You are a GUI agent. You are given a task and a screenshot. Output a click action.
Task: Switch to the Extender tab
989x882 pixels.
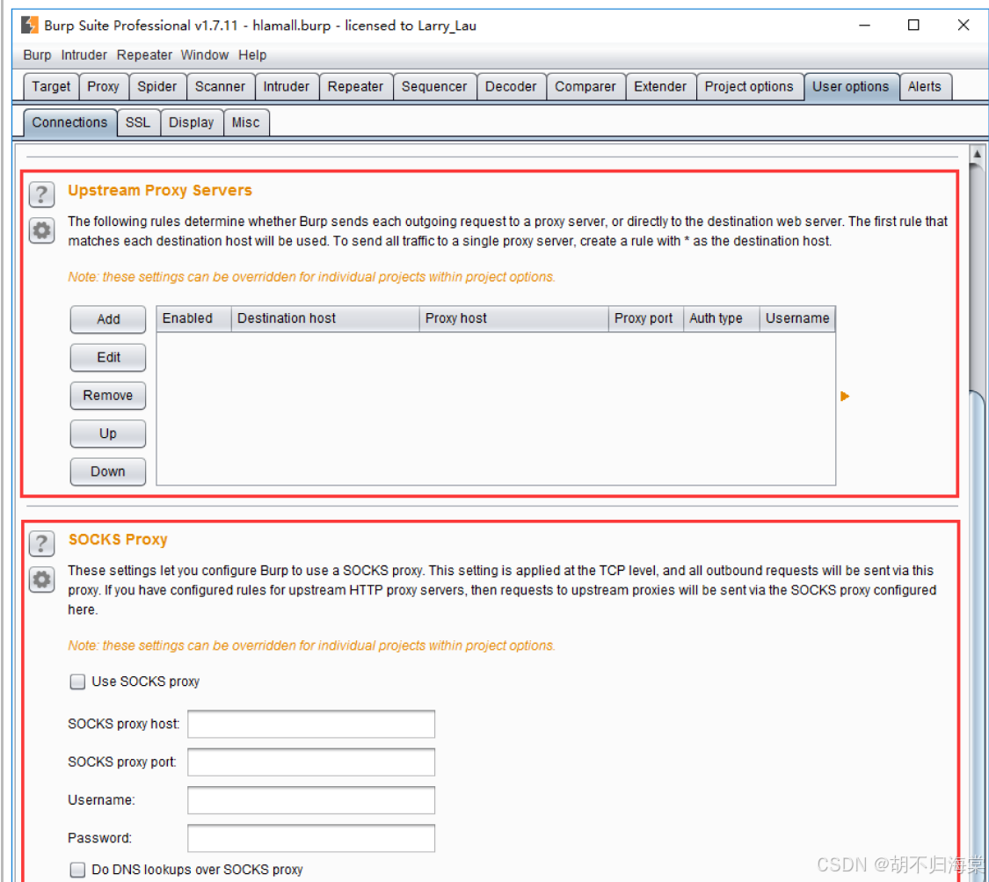tap(660, 86)
